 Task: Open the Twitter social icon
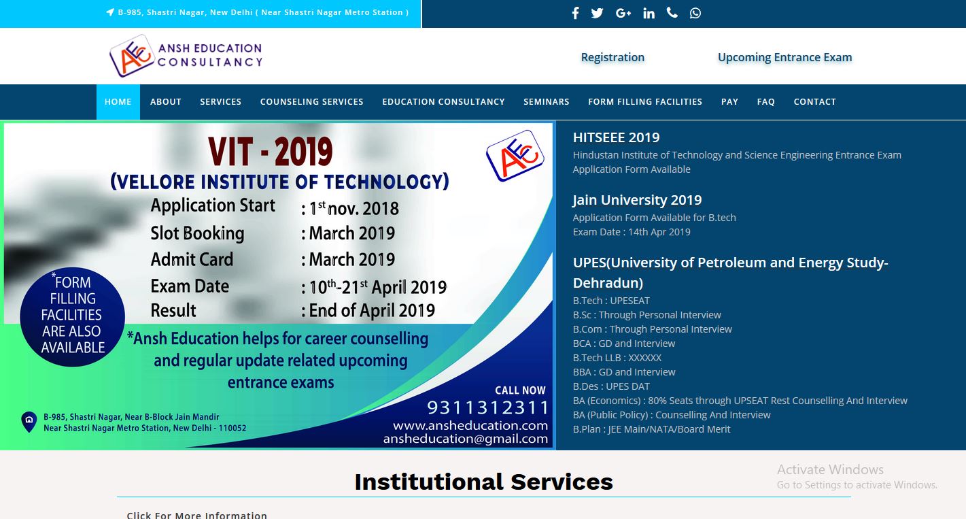click(x=597, y=14)
